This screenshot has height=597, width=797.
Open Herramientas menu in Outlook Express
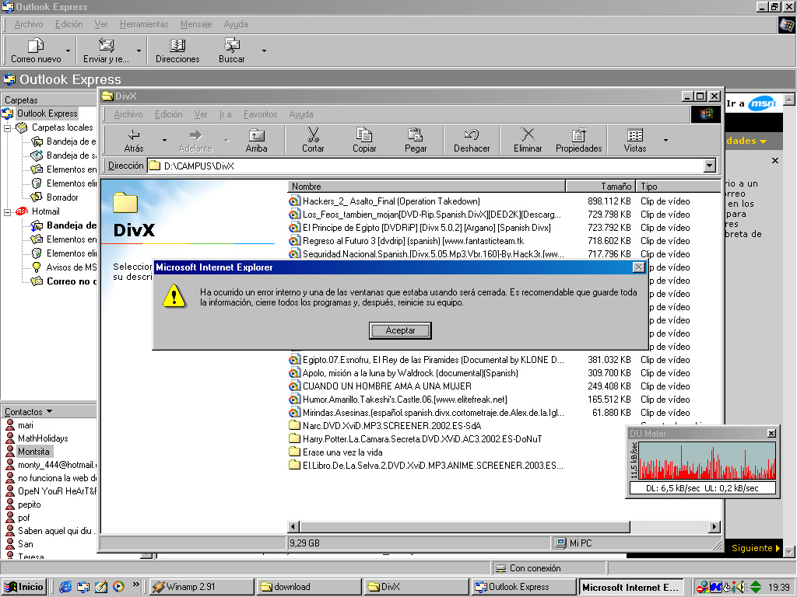(x=144, y=24)
